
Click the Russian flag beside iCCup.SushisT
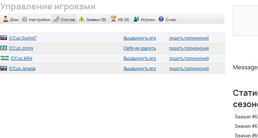coord(4,38)
